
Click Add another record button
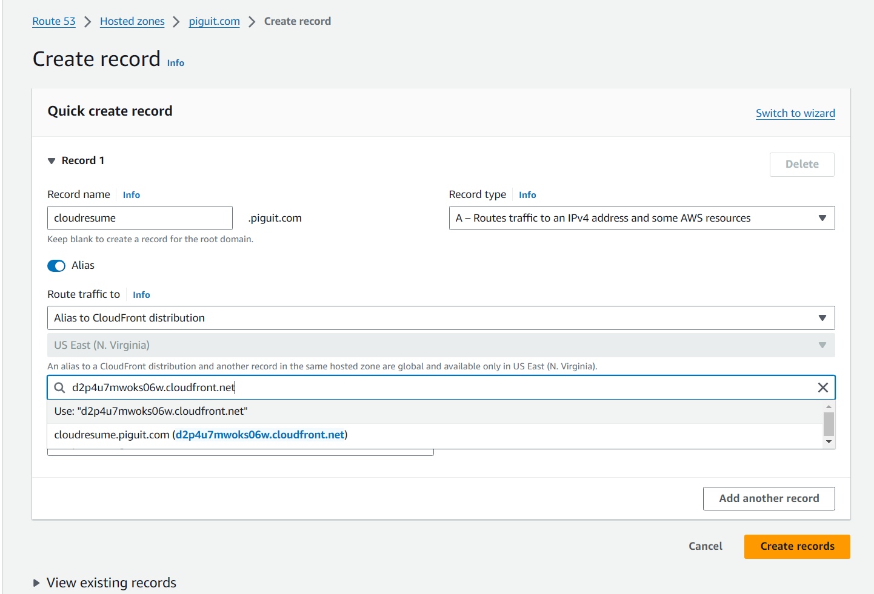click(769, 498)
